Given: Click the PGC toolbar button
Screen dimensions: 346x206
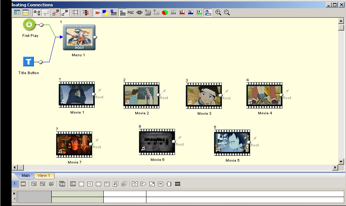Looking at the screenshot, I should (x=131, y=13).
